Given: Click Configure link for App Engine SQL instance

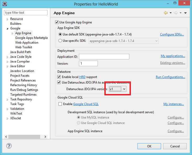Looking at the screenshot, I should coord(176,131).
